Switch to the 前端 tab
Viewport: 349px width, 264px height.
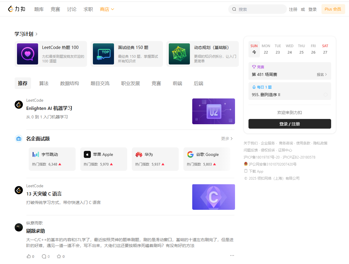point(177,83)
